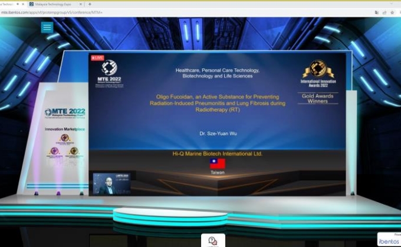The image size is (401, 247).
Task: Click 'Innovation Marketplace' on the side banner
Action: point(65,129)
